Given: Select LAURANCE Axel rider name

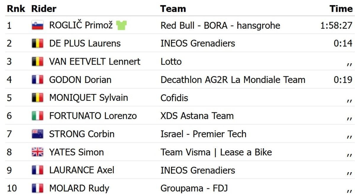Looking at the screenshot, I should click(82, 170).
